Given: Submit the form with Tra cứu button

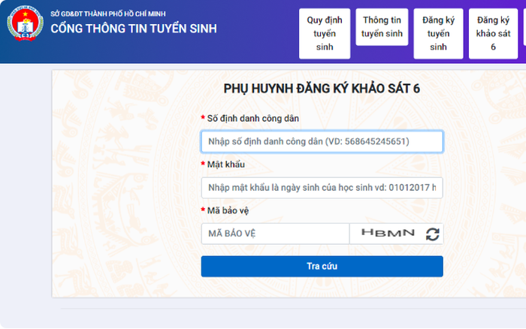Looking at the screenshot, I should coord(322,267).
